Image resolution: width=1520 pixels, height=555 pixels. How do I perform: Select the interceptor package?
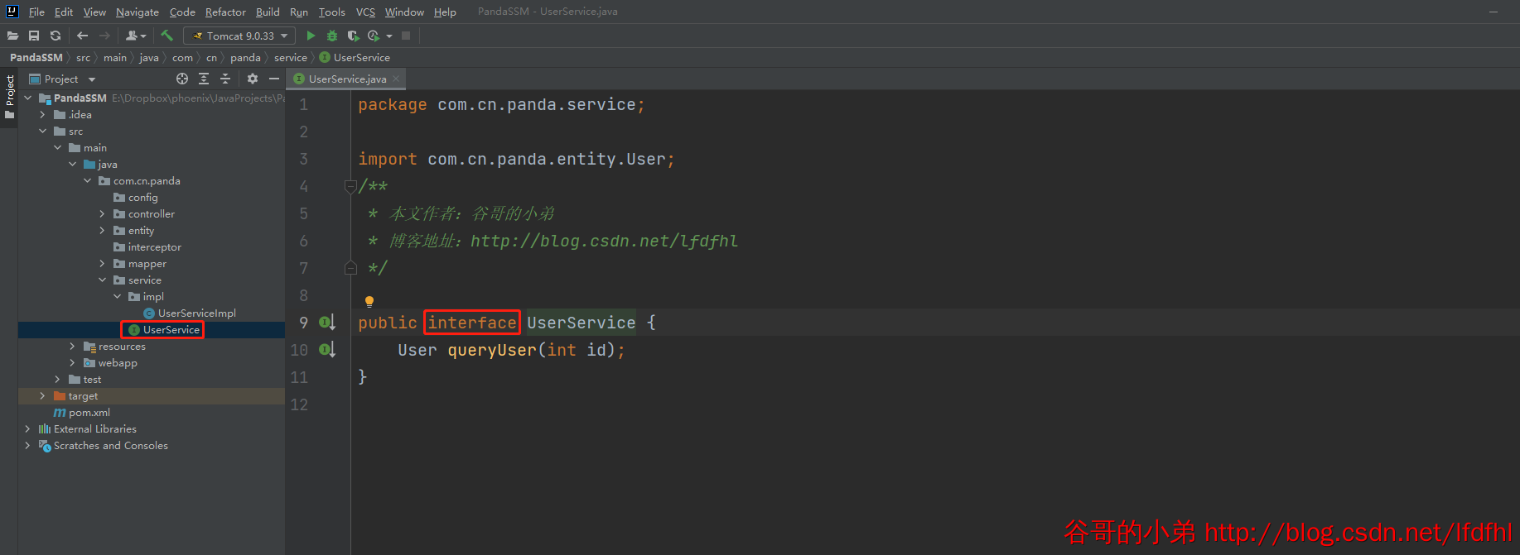pos(147,246)
